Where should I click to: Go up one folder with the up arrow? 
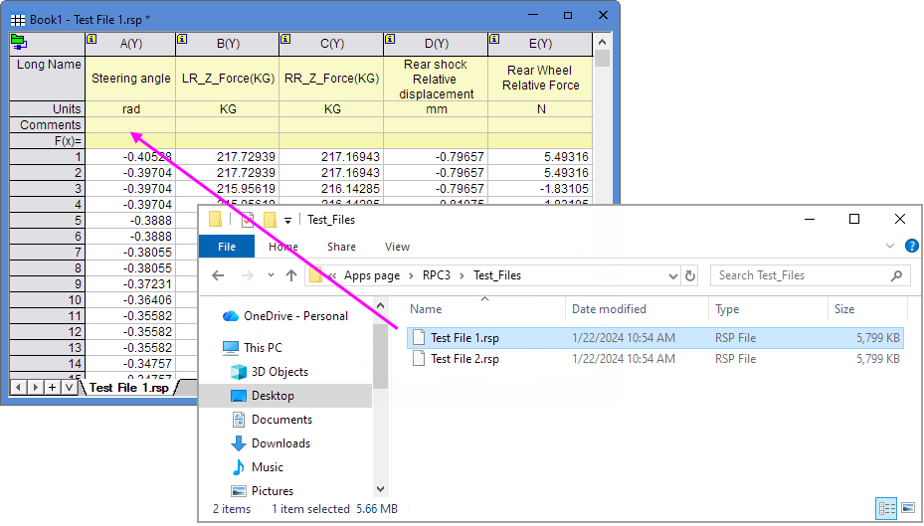tap(290, 275)
